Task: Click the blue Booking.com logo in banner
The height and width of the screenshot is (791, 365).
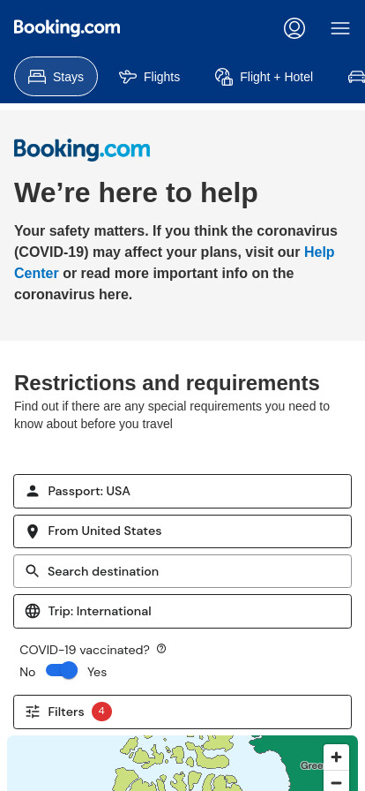Action: tap(82, 150)
